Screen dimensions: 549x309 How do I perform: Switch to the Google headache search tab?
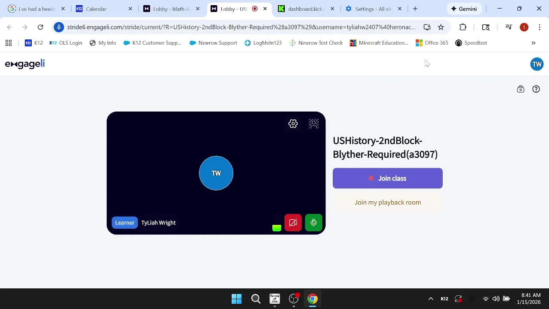click(36, 9)
